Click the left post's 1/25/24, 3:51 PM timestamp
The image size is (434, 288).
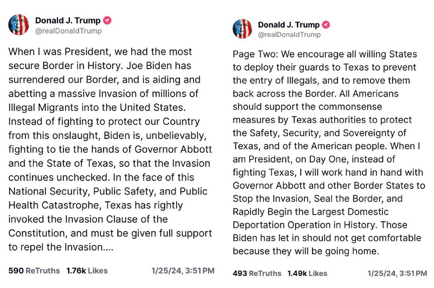(x=182, y=271)
